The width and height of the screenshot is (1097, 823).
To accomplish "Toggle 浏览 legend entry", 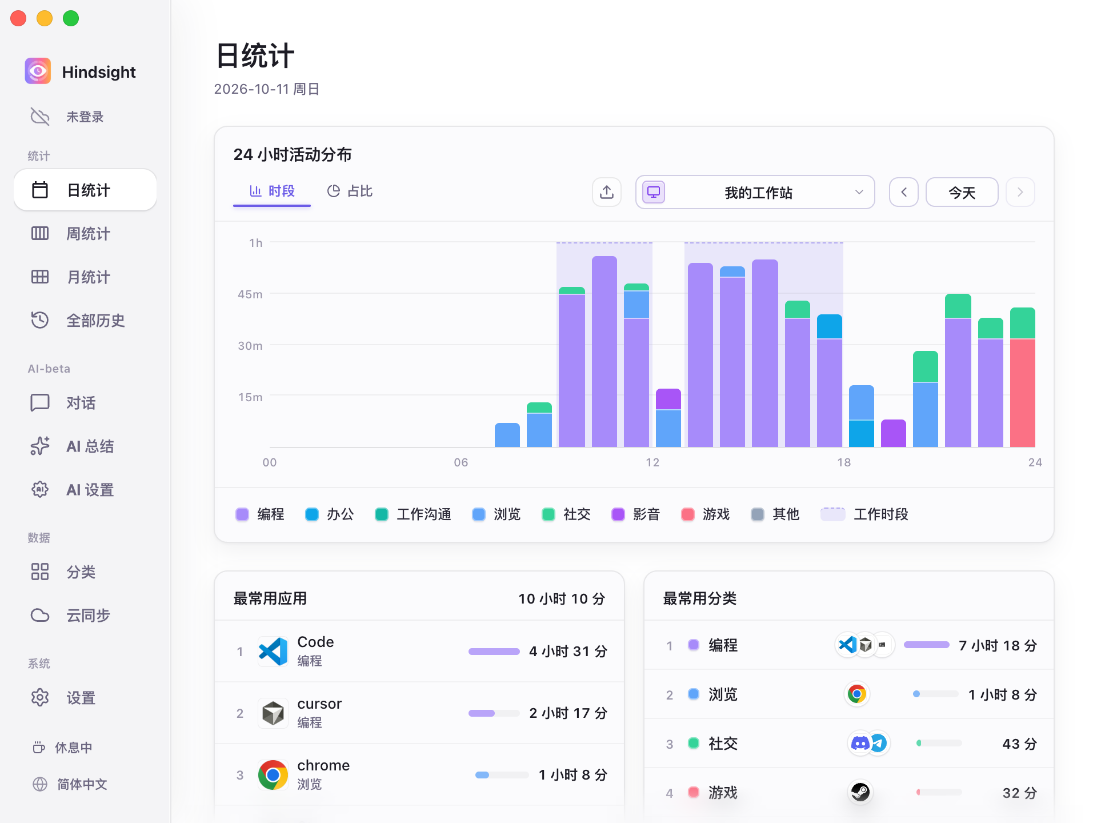I will click(x=497, y=514).
